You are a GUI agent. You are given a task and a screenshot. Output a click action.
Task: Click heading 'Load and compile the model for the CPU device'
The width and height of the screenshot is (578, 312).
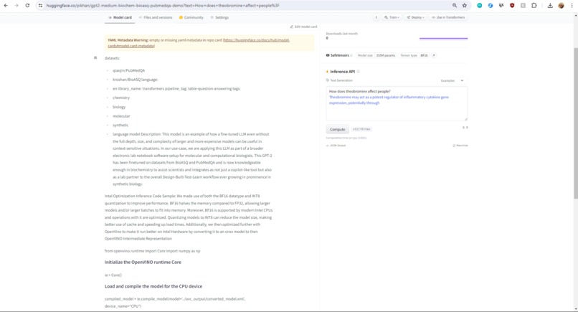coord(153,286)
